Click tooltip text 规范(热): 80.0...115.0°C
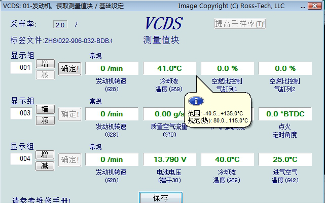The width and height of the screenshot is (325, 211). click(x=218, y=120)
